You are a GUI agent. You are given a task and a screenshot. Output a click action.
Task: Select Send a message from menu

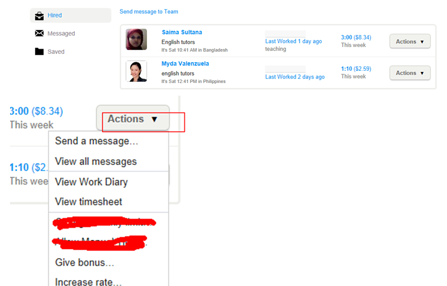tap(96, 141)
